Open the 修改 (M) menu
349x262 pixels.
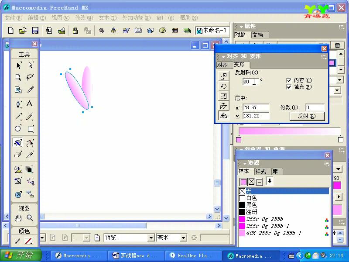[x=84, y=17]
